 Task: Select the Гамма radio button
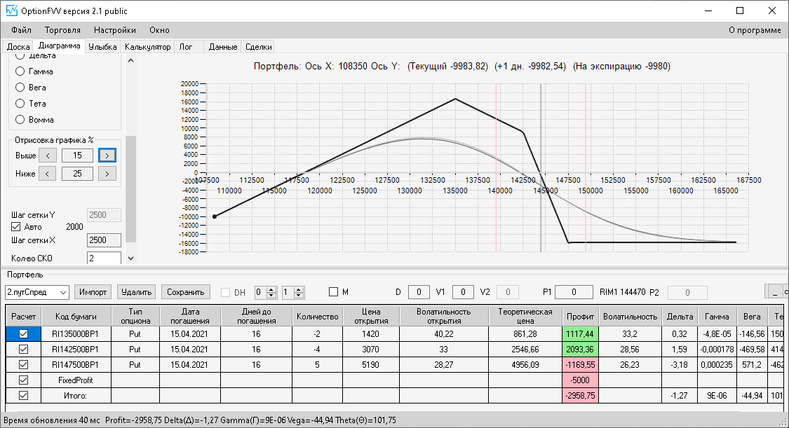[20, 71]
